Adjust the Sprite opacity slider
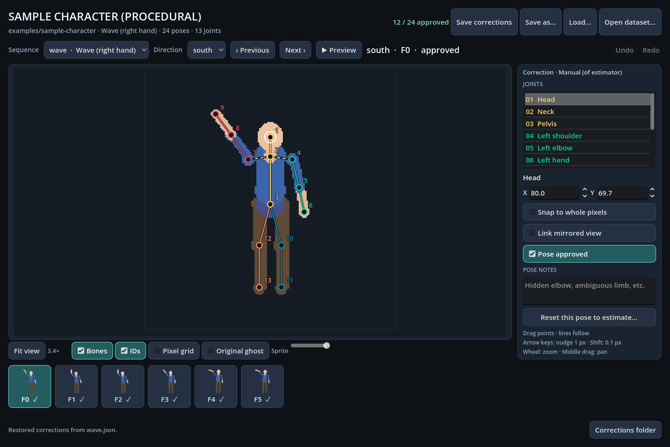The image size is (670, 447). click(x=310, y=345)
